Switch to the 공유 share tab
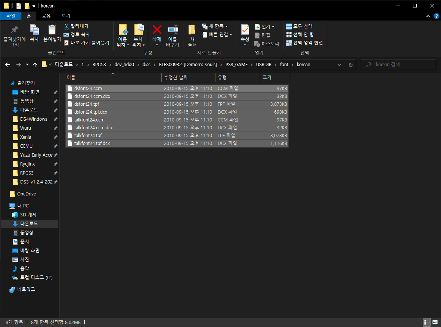Screen dimensions: 441x327 (46, 16)
